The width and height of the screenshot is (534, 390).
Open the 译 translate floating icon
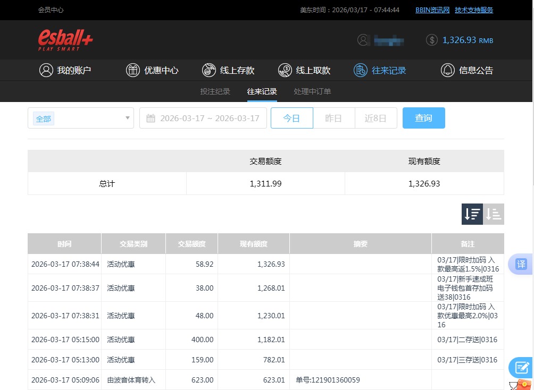[521, 264]
